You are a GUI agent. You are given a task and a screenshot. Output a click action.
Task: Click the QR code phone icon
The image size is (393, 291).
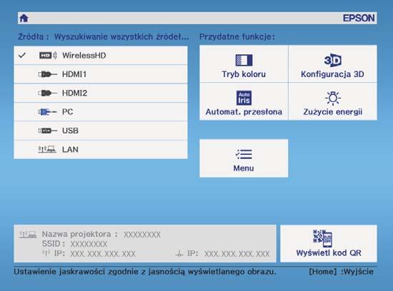(322, 238)
